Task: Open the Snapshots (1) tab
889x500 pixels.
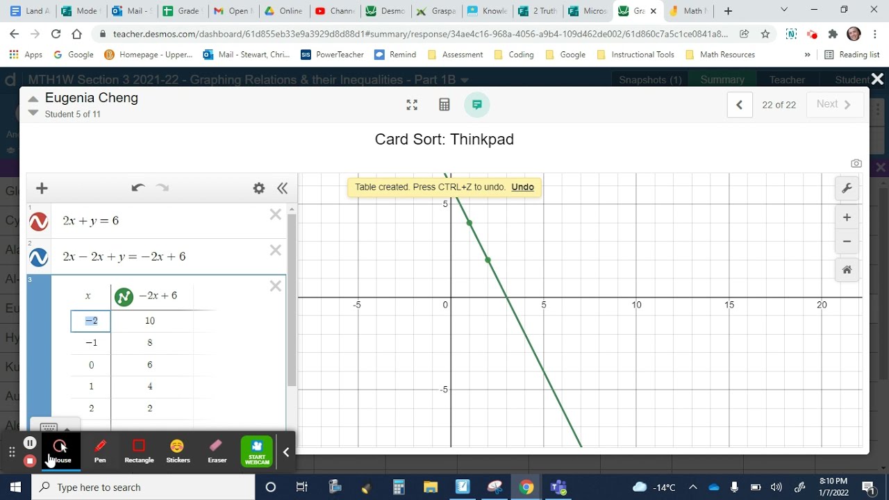Action: point(650,80)
